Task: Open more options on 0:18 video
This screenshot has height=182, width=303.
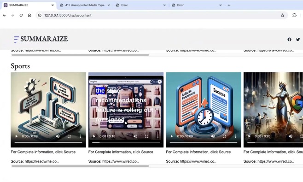Action: point(157,136)
